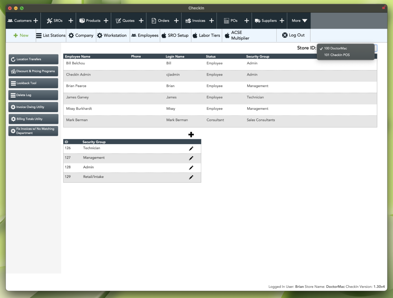Switch to SRO Setup tab
This screenshot has width=393, height=298.
pyautogui.click(x=175, y=35)
